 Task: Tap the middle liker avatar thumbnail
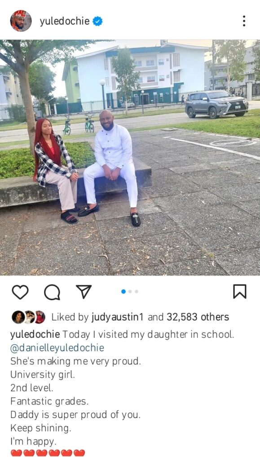29,317
